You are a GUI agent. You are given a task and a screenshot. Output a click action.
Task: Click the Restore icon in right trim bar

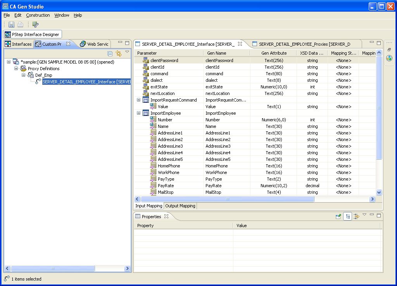point(389,50)
